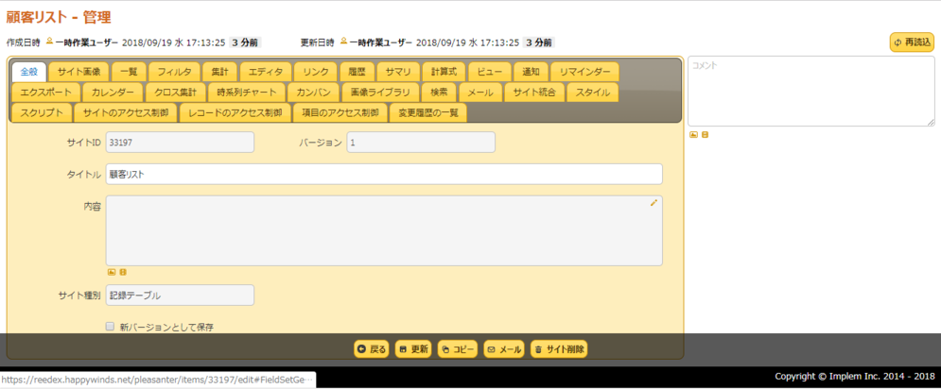This screenshot has height=389, width=941.
Task: Click the pencil edit icon in 内容 field
Action: click(x=654, y=203)
